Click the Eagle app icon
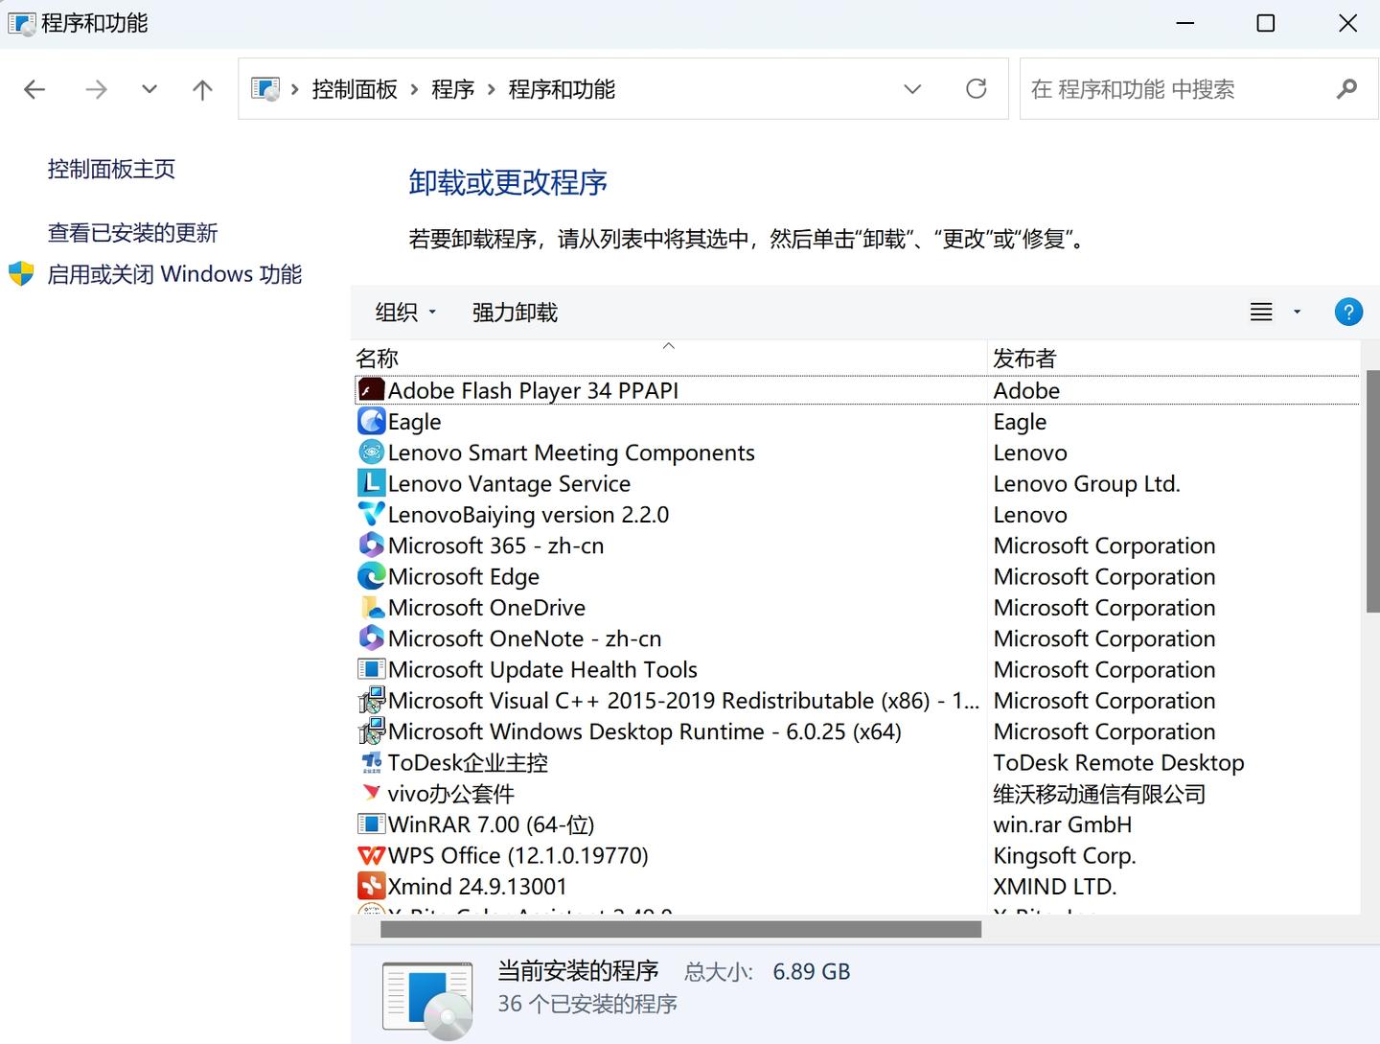Screen dimensions: 1380x1044 coord(371,421)
